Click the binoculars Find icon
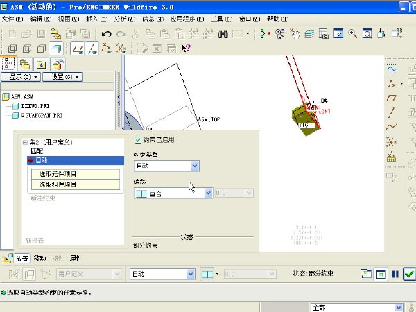Screen dimensions: 416x312 coord(223,34)
